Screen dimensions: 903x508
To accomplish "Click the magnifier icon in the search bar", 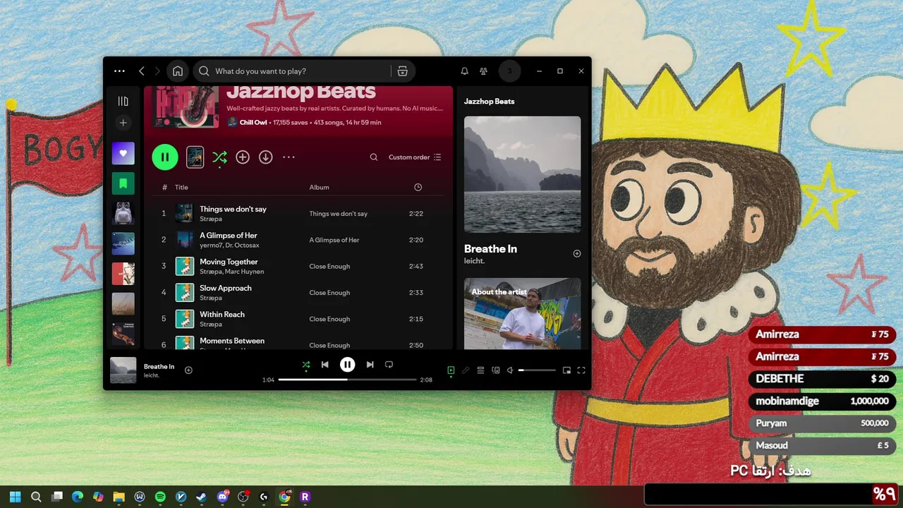I will [204, 71].
